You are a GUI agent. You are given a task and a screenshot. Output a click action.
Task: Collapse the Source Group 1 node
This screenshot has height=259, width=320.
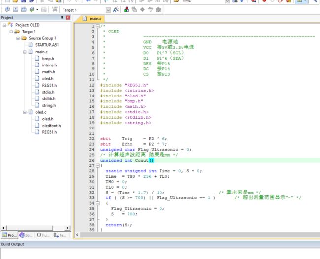click(18, 38)
